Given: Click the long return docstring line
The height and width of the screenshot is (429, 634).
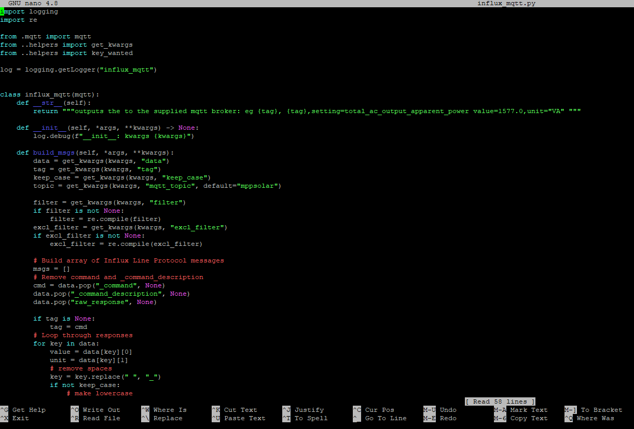Looking at the screenshot, I should point(307,111).
